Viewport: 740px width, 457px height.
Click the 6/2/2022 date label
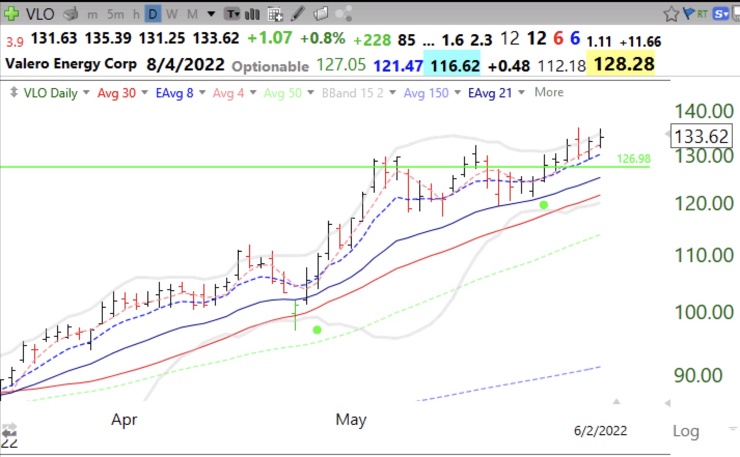pos(600,431)
